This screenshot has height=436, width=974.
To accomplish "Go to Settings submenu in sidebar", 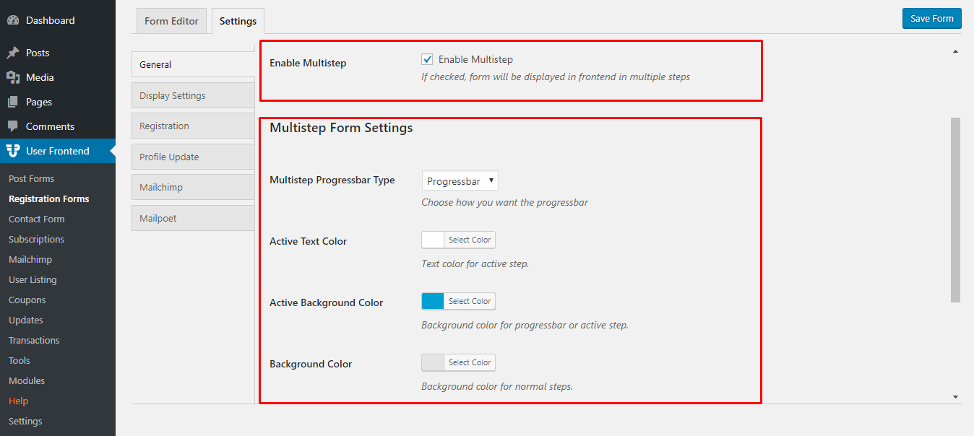I will (25, 421).
